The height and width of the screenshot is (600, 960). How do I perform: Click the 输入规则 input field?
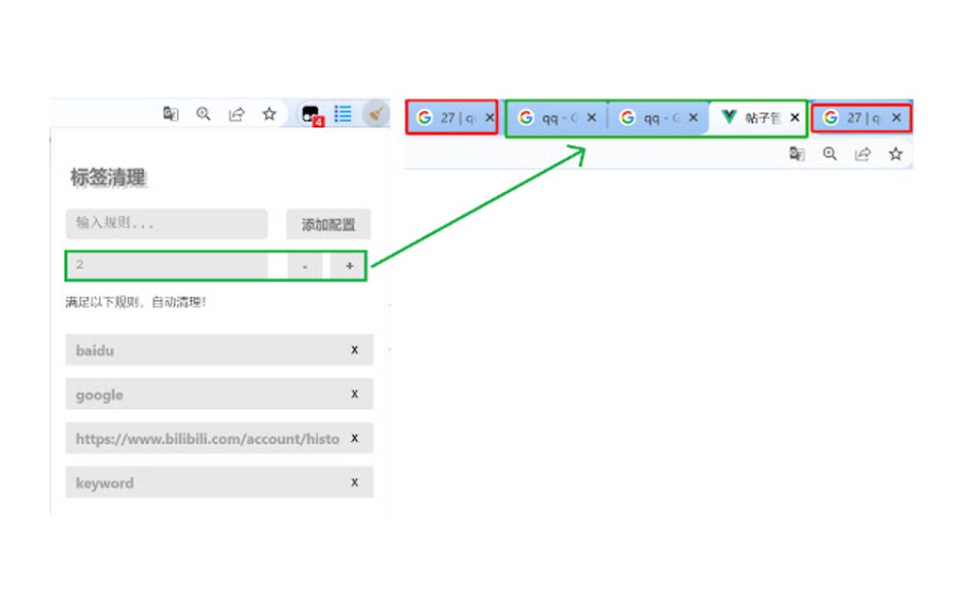[166, 224]
